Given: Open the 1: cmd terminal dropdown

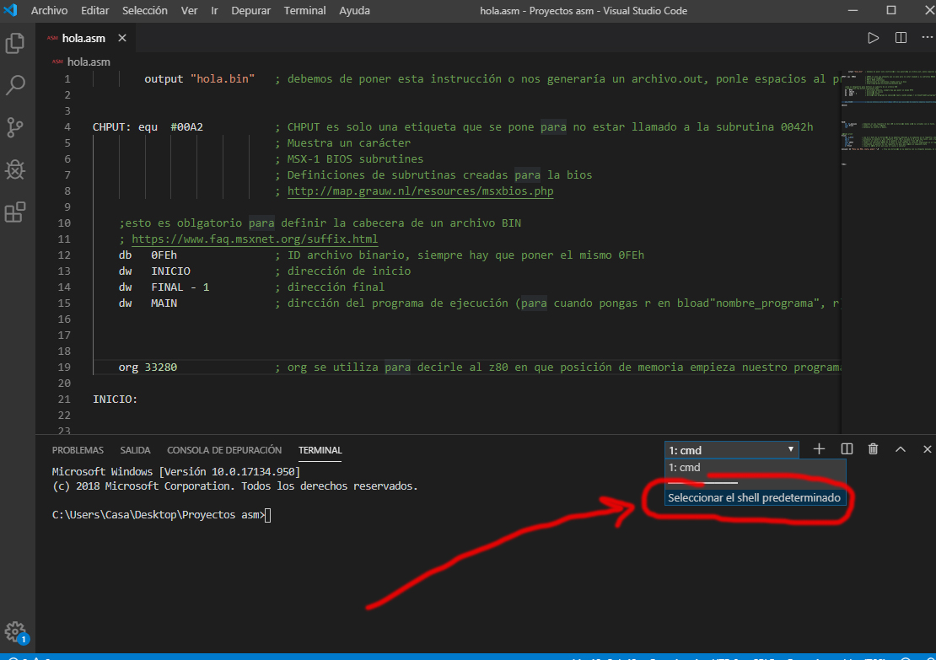Looking at the screenshot, I should tap(731, 448).
